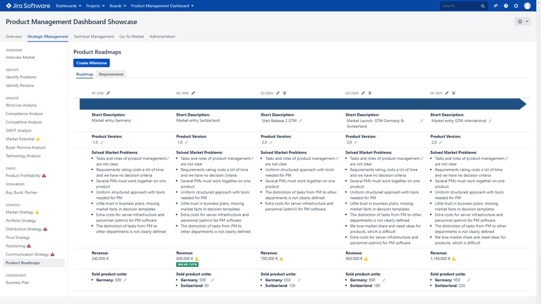The image size is (541, 304).
Task: Edit 'Market entry GTM international' description pencil
Action: (x=490, y=121)
